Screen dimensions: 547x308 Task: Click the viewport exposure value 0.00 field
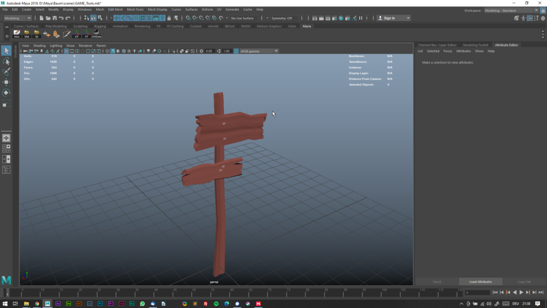pos(209,51)
